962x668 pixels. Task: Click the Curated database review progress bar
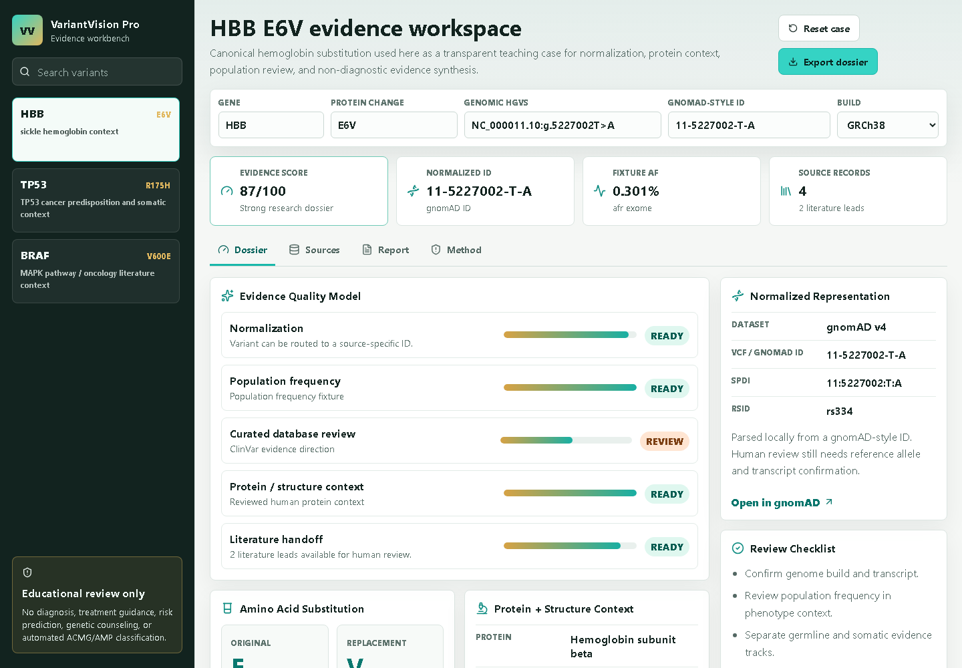coord(567,440)
